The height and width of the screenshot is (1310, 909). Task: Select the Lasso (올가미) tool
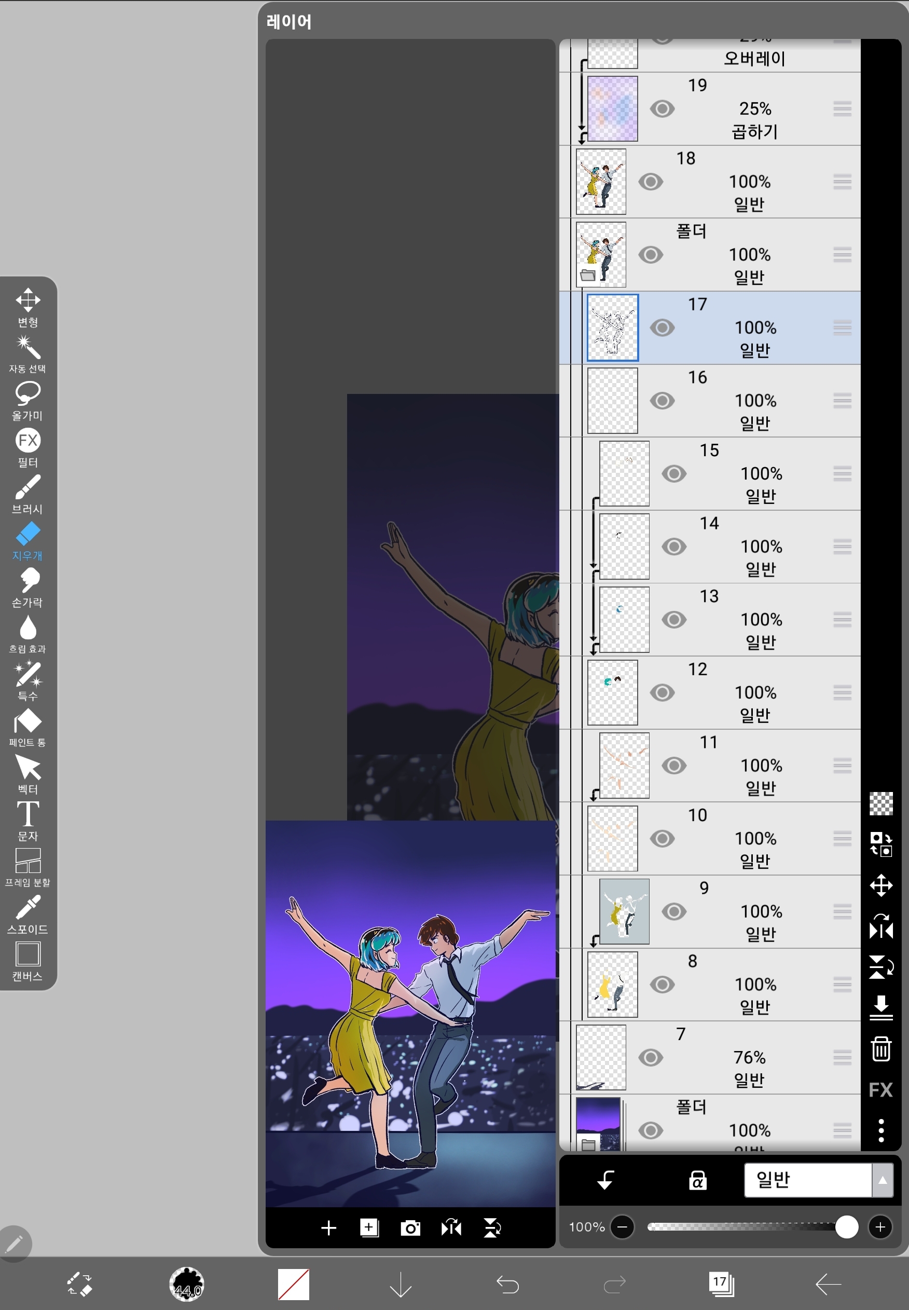point(27,401)
